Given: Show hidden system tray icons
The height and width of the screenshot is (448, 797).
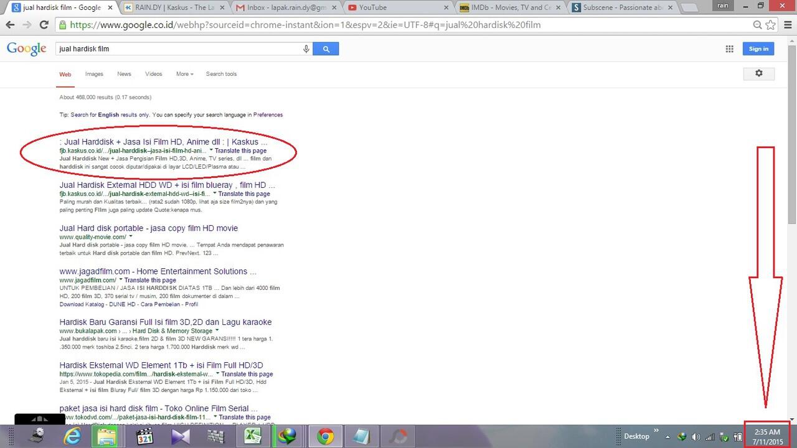Looking at the screenshot, I should (669, 437).
